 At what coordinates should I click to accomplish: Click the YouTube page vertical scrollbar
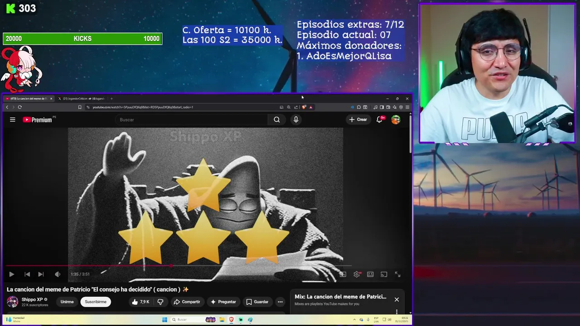pos(411,134)
